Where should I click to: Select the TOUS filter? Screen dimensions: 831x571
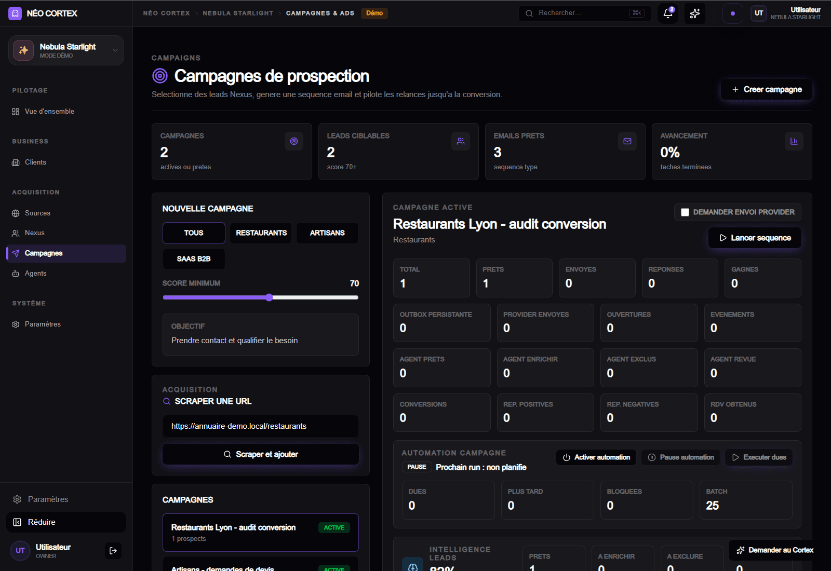pos(194,233)
